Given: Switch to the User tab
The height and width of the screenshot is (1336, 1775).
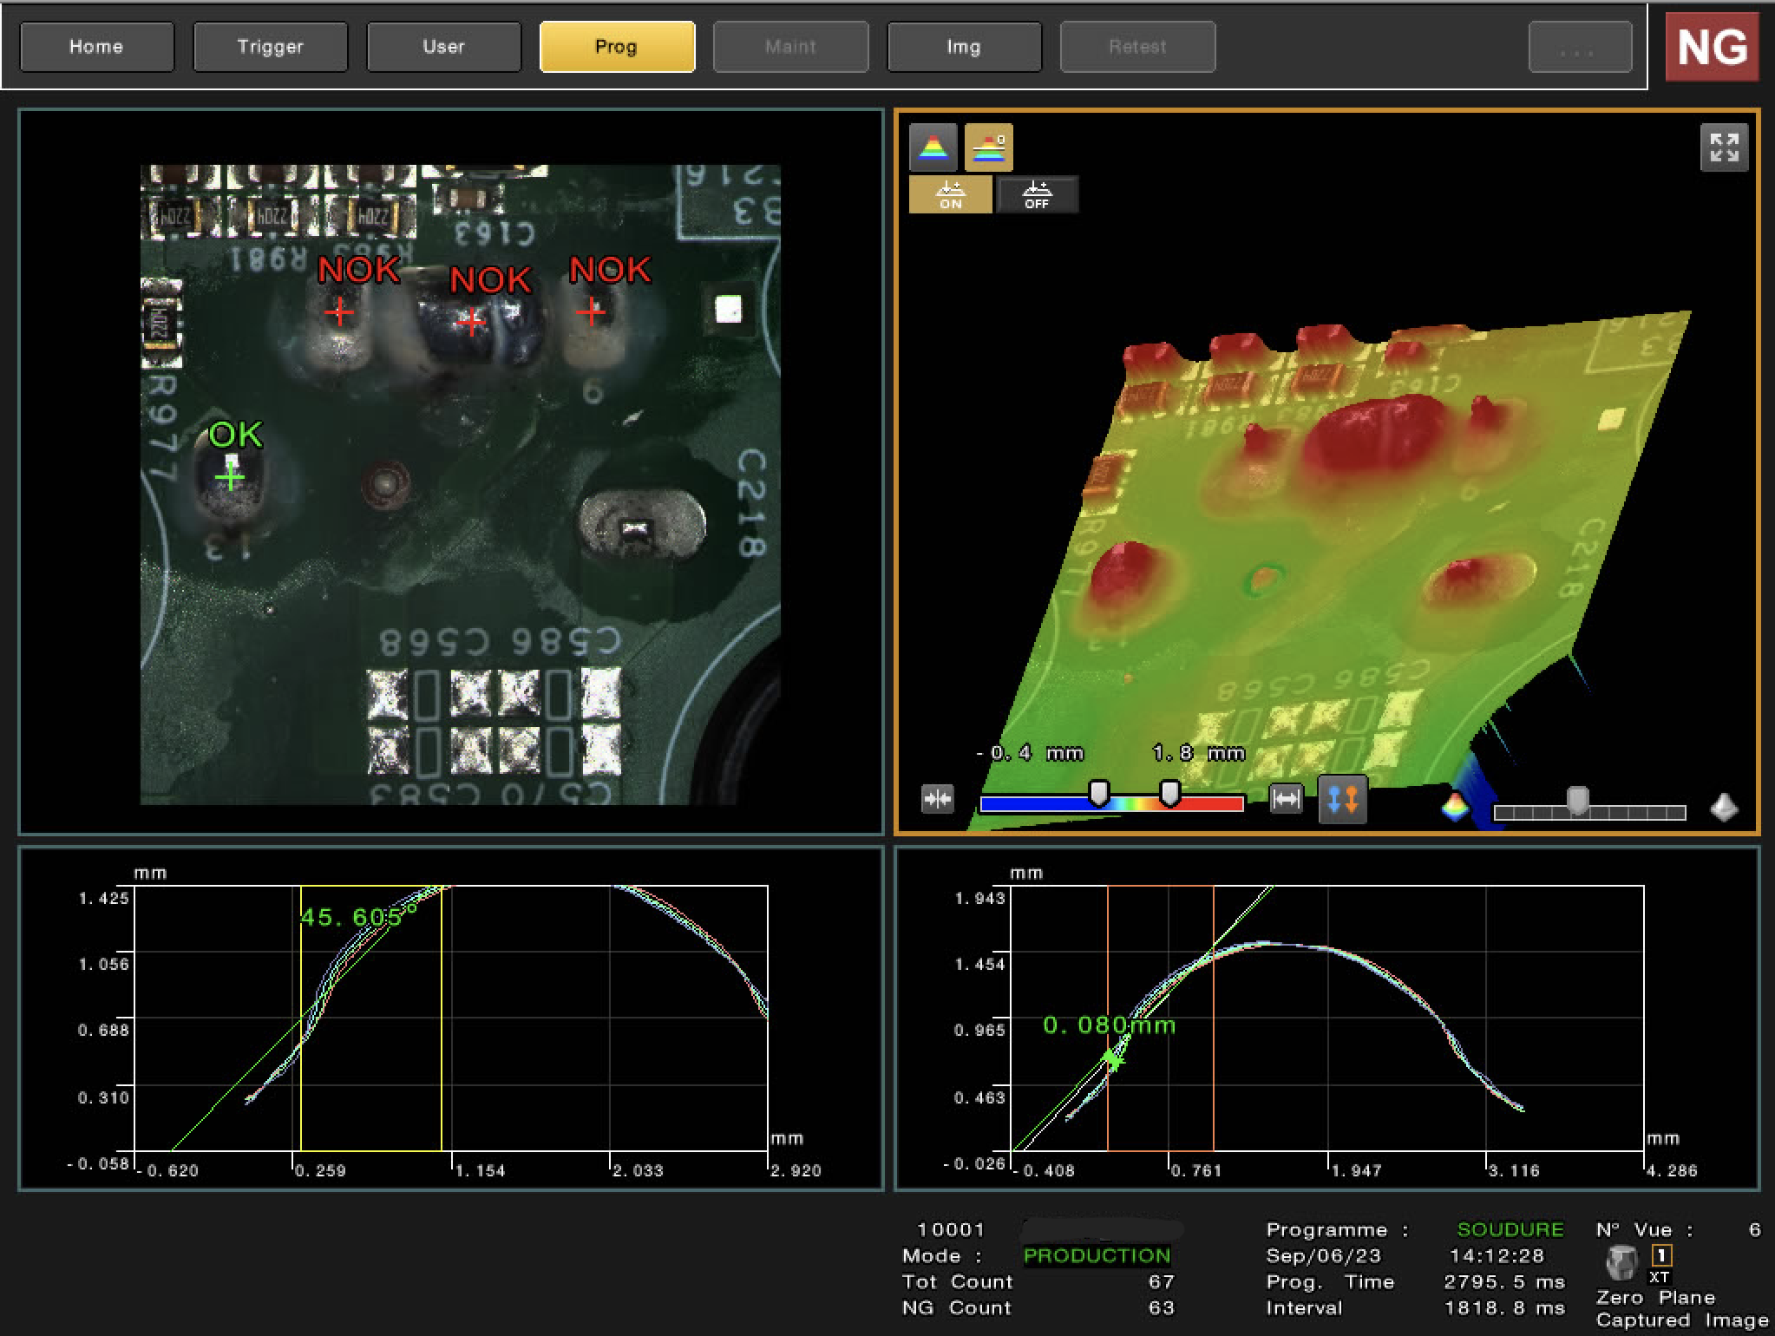Looking at the screenshot, I should point(443,47).
